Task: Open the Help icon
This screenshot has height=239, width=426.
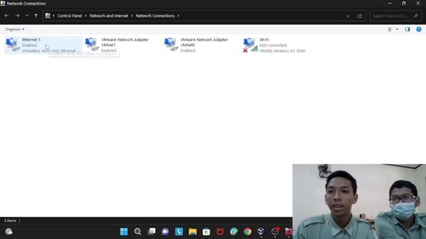Action: pos(419,29)
